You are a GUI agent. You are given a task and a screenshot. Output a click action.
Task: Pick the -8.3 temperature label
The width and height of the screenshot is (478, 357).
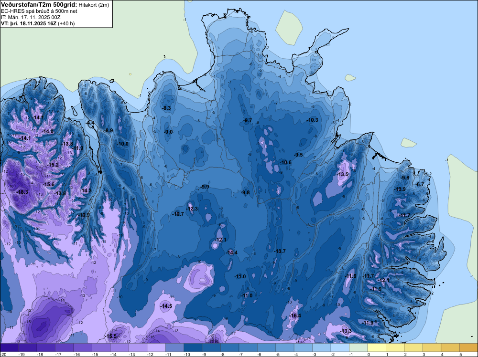(166, 108)
